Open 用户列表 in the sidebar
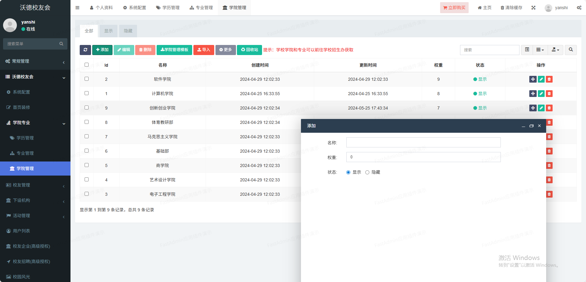The image size is (586, 282). click(21, 231)
